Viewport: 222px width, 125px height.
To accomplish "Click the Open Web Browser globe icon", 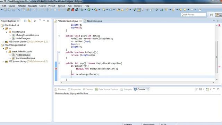I will 156,10.
